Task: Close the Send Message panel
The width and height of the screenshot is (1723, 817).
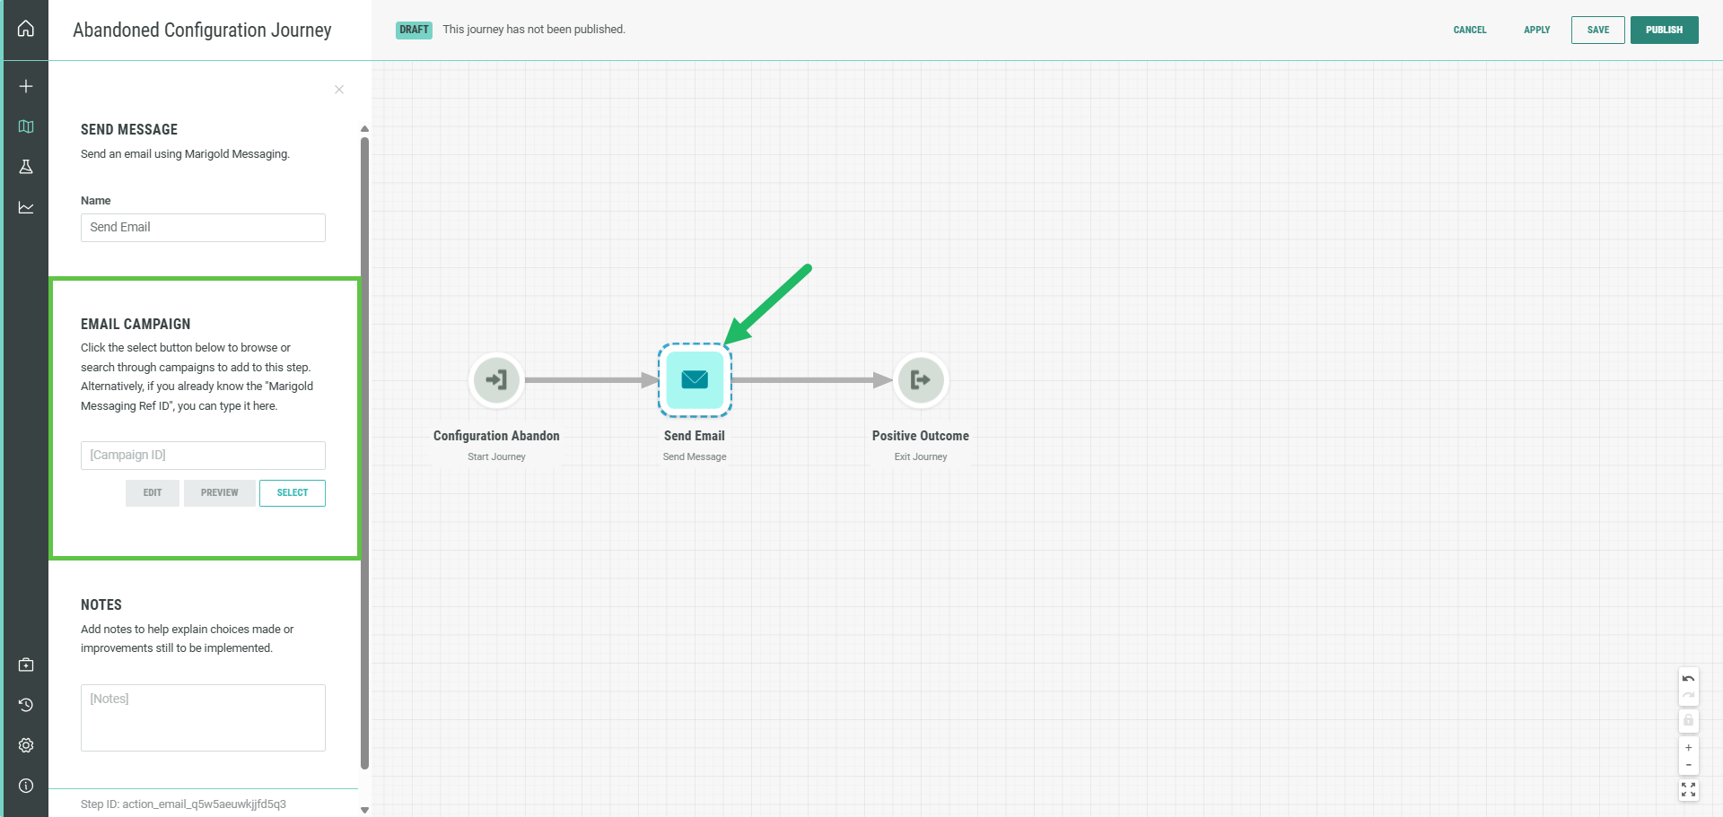Action: tap(339, 90)
